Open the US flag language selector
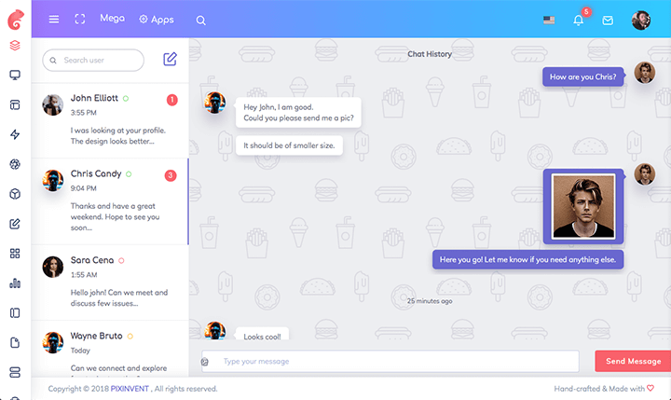 coord(549,21)
